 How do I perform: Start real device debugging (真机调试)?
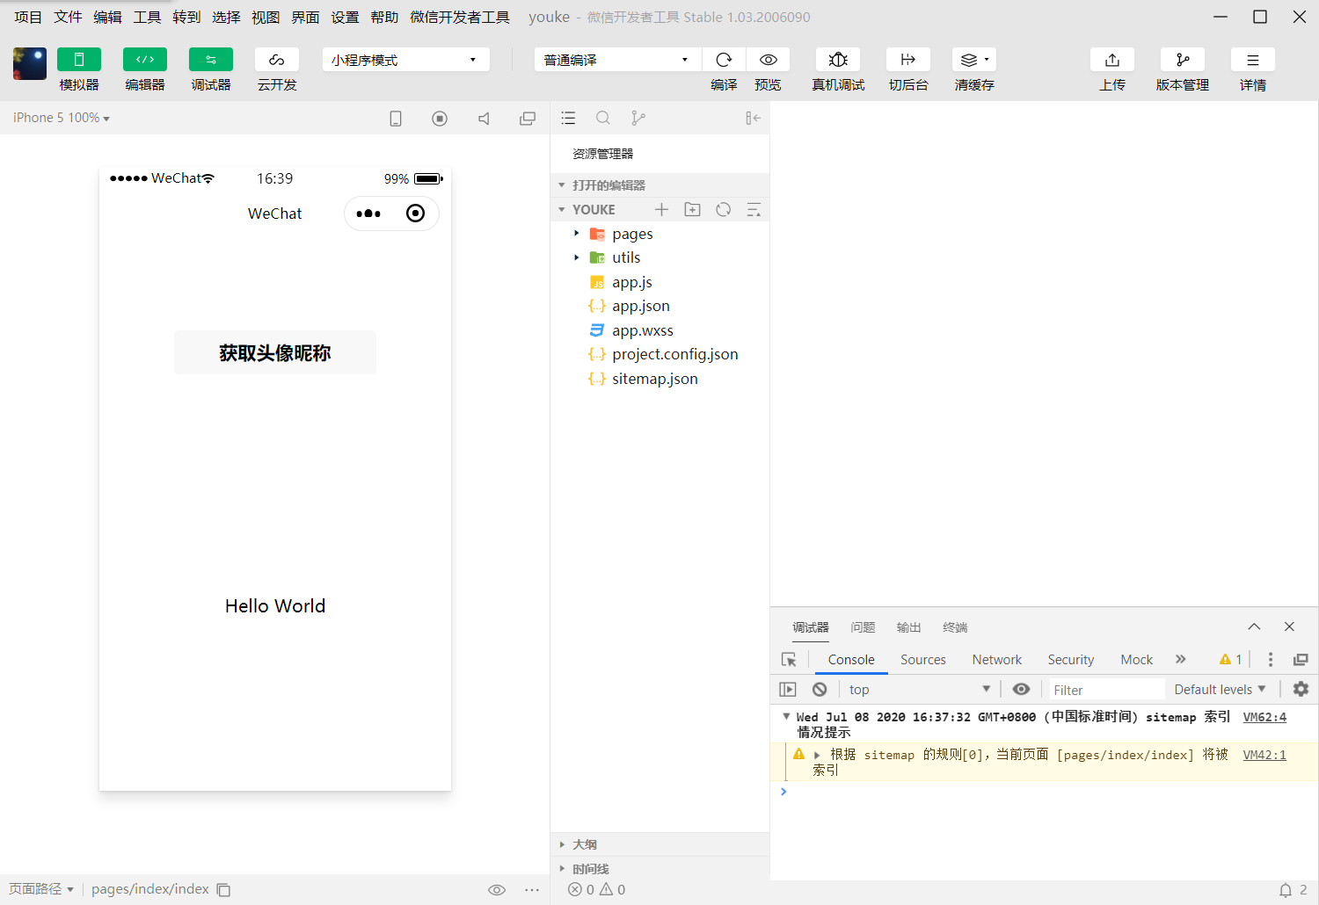pos(838,60)
